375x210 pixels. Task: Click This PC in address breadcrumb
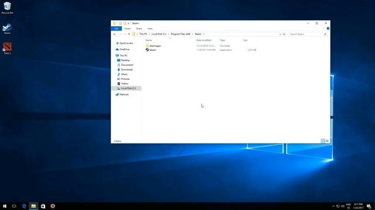[143, 34]
